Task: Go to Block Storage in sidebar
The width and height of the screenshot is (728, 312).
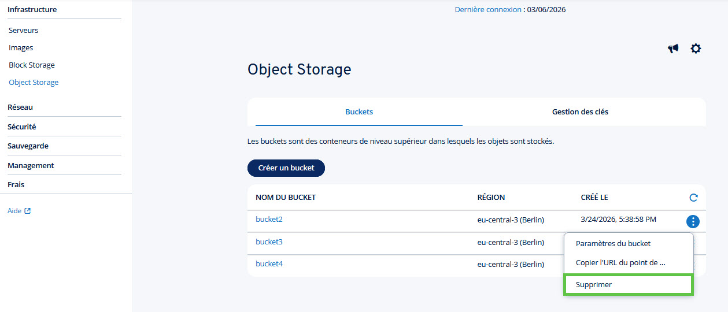Action: 32,65
